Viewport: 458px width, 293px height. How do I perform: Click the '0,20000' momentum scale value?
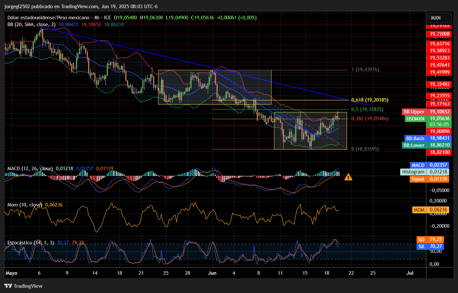pos(438,201)
